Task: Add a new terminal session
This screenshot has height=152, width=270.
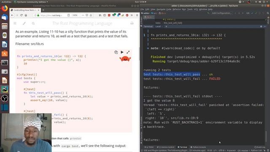Action: click(x=166, y=27)
